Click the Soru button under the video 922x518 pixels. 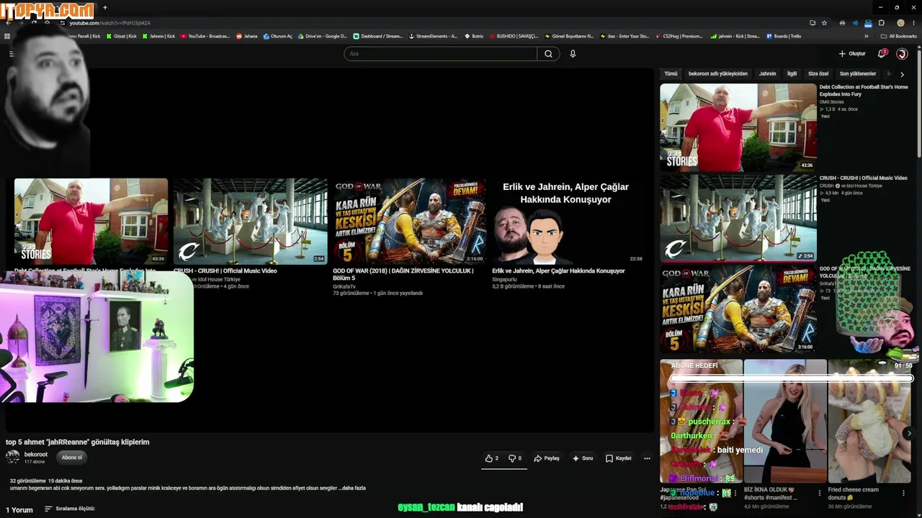[x=583, y=458]
